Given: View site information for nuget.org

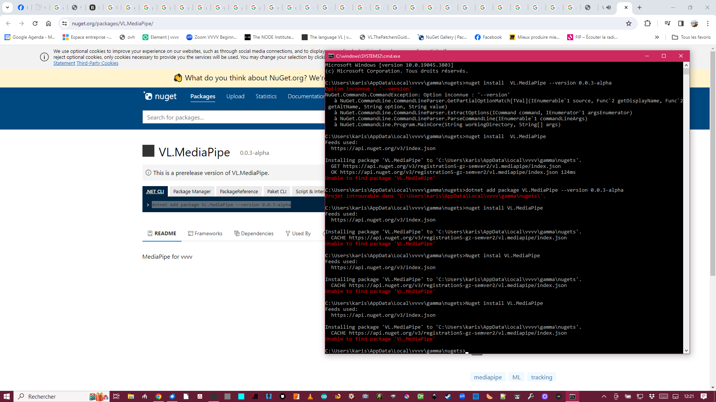Looking at the screenshot, I should pyautogui.click(x=65, y=23).
